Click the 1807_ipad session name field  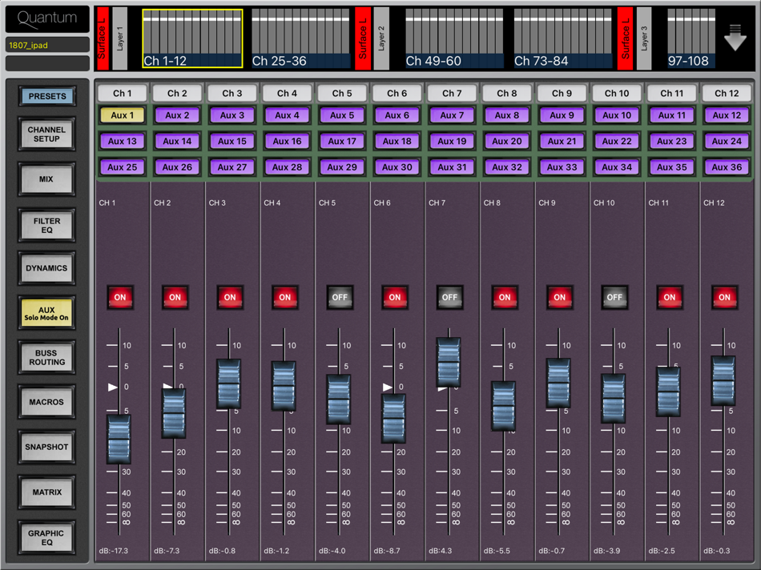click(47, 45)
